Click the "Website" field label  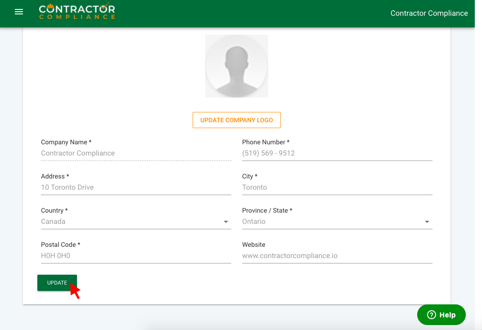[x=254, y=245]
